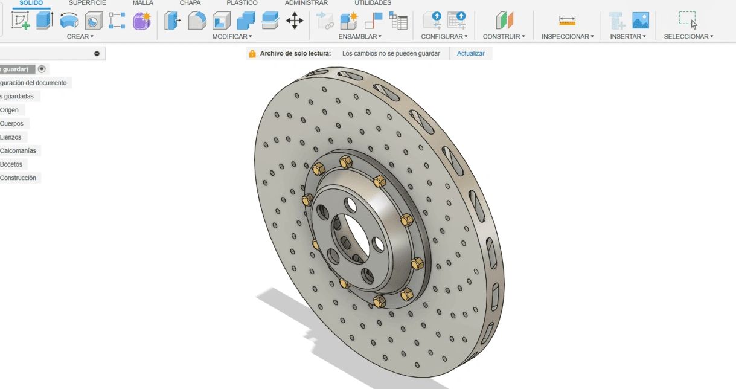The image size is (736, 389).
Task: Activate the Move/Copy arrows tool
Action: [294, 21]
